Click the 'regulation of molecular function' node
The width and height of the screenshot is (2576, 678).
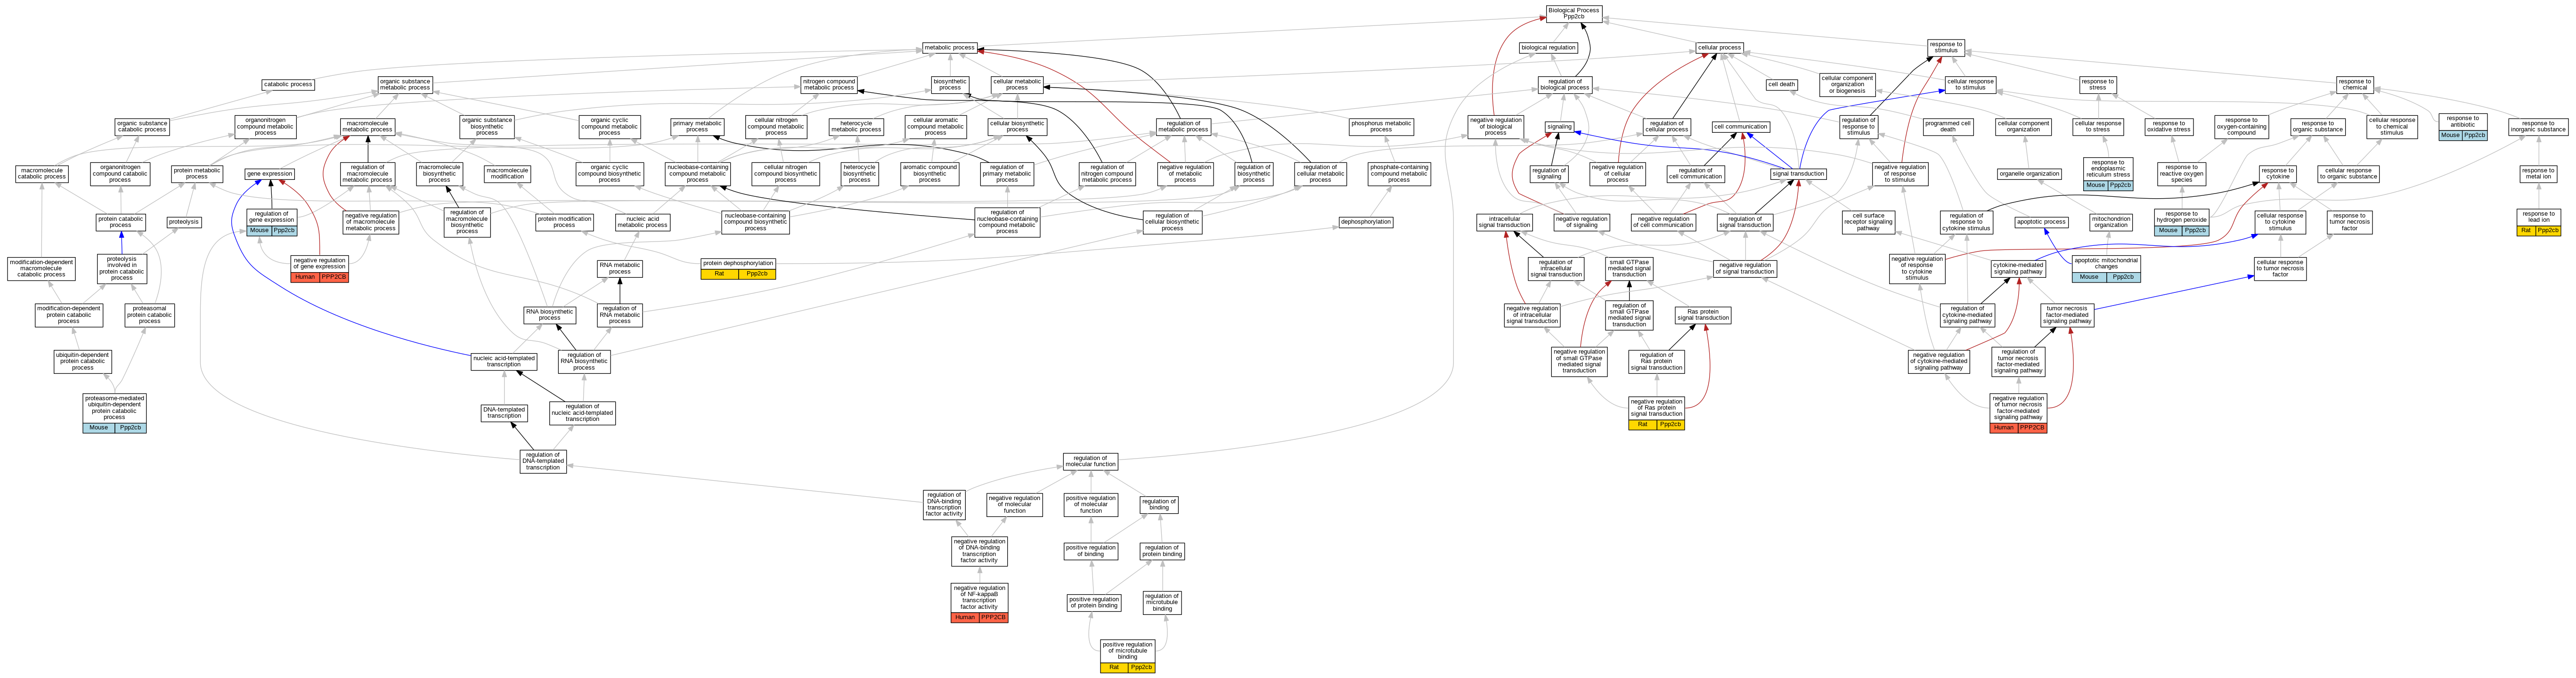(1090, 461)
